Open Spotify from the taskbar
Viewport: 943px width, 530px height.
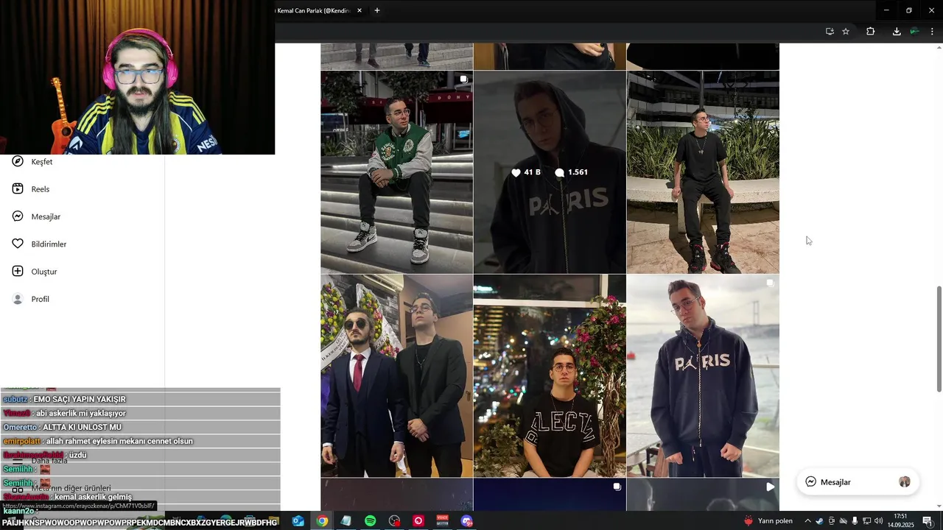(x=371, y=521)
